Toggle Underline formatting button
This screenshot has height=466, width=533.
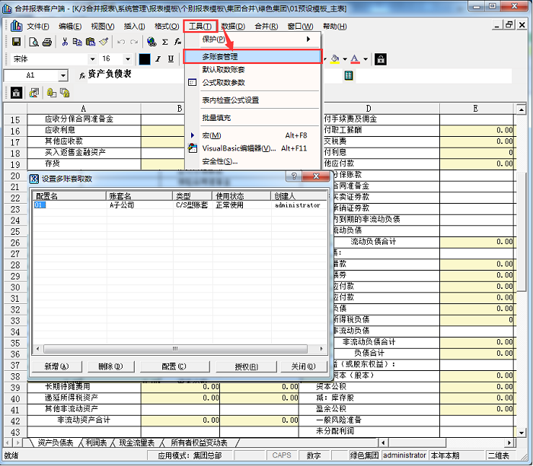(171, 59)
